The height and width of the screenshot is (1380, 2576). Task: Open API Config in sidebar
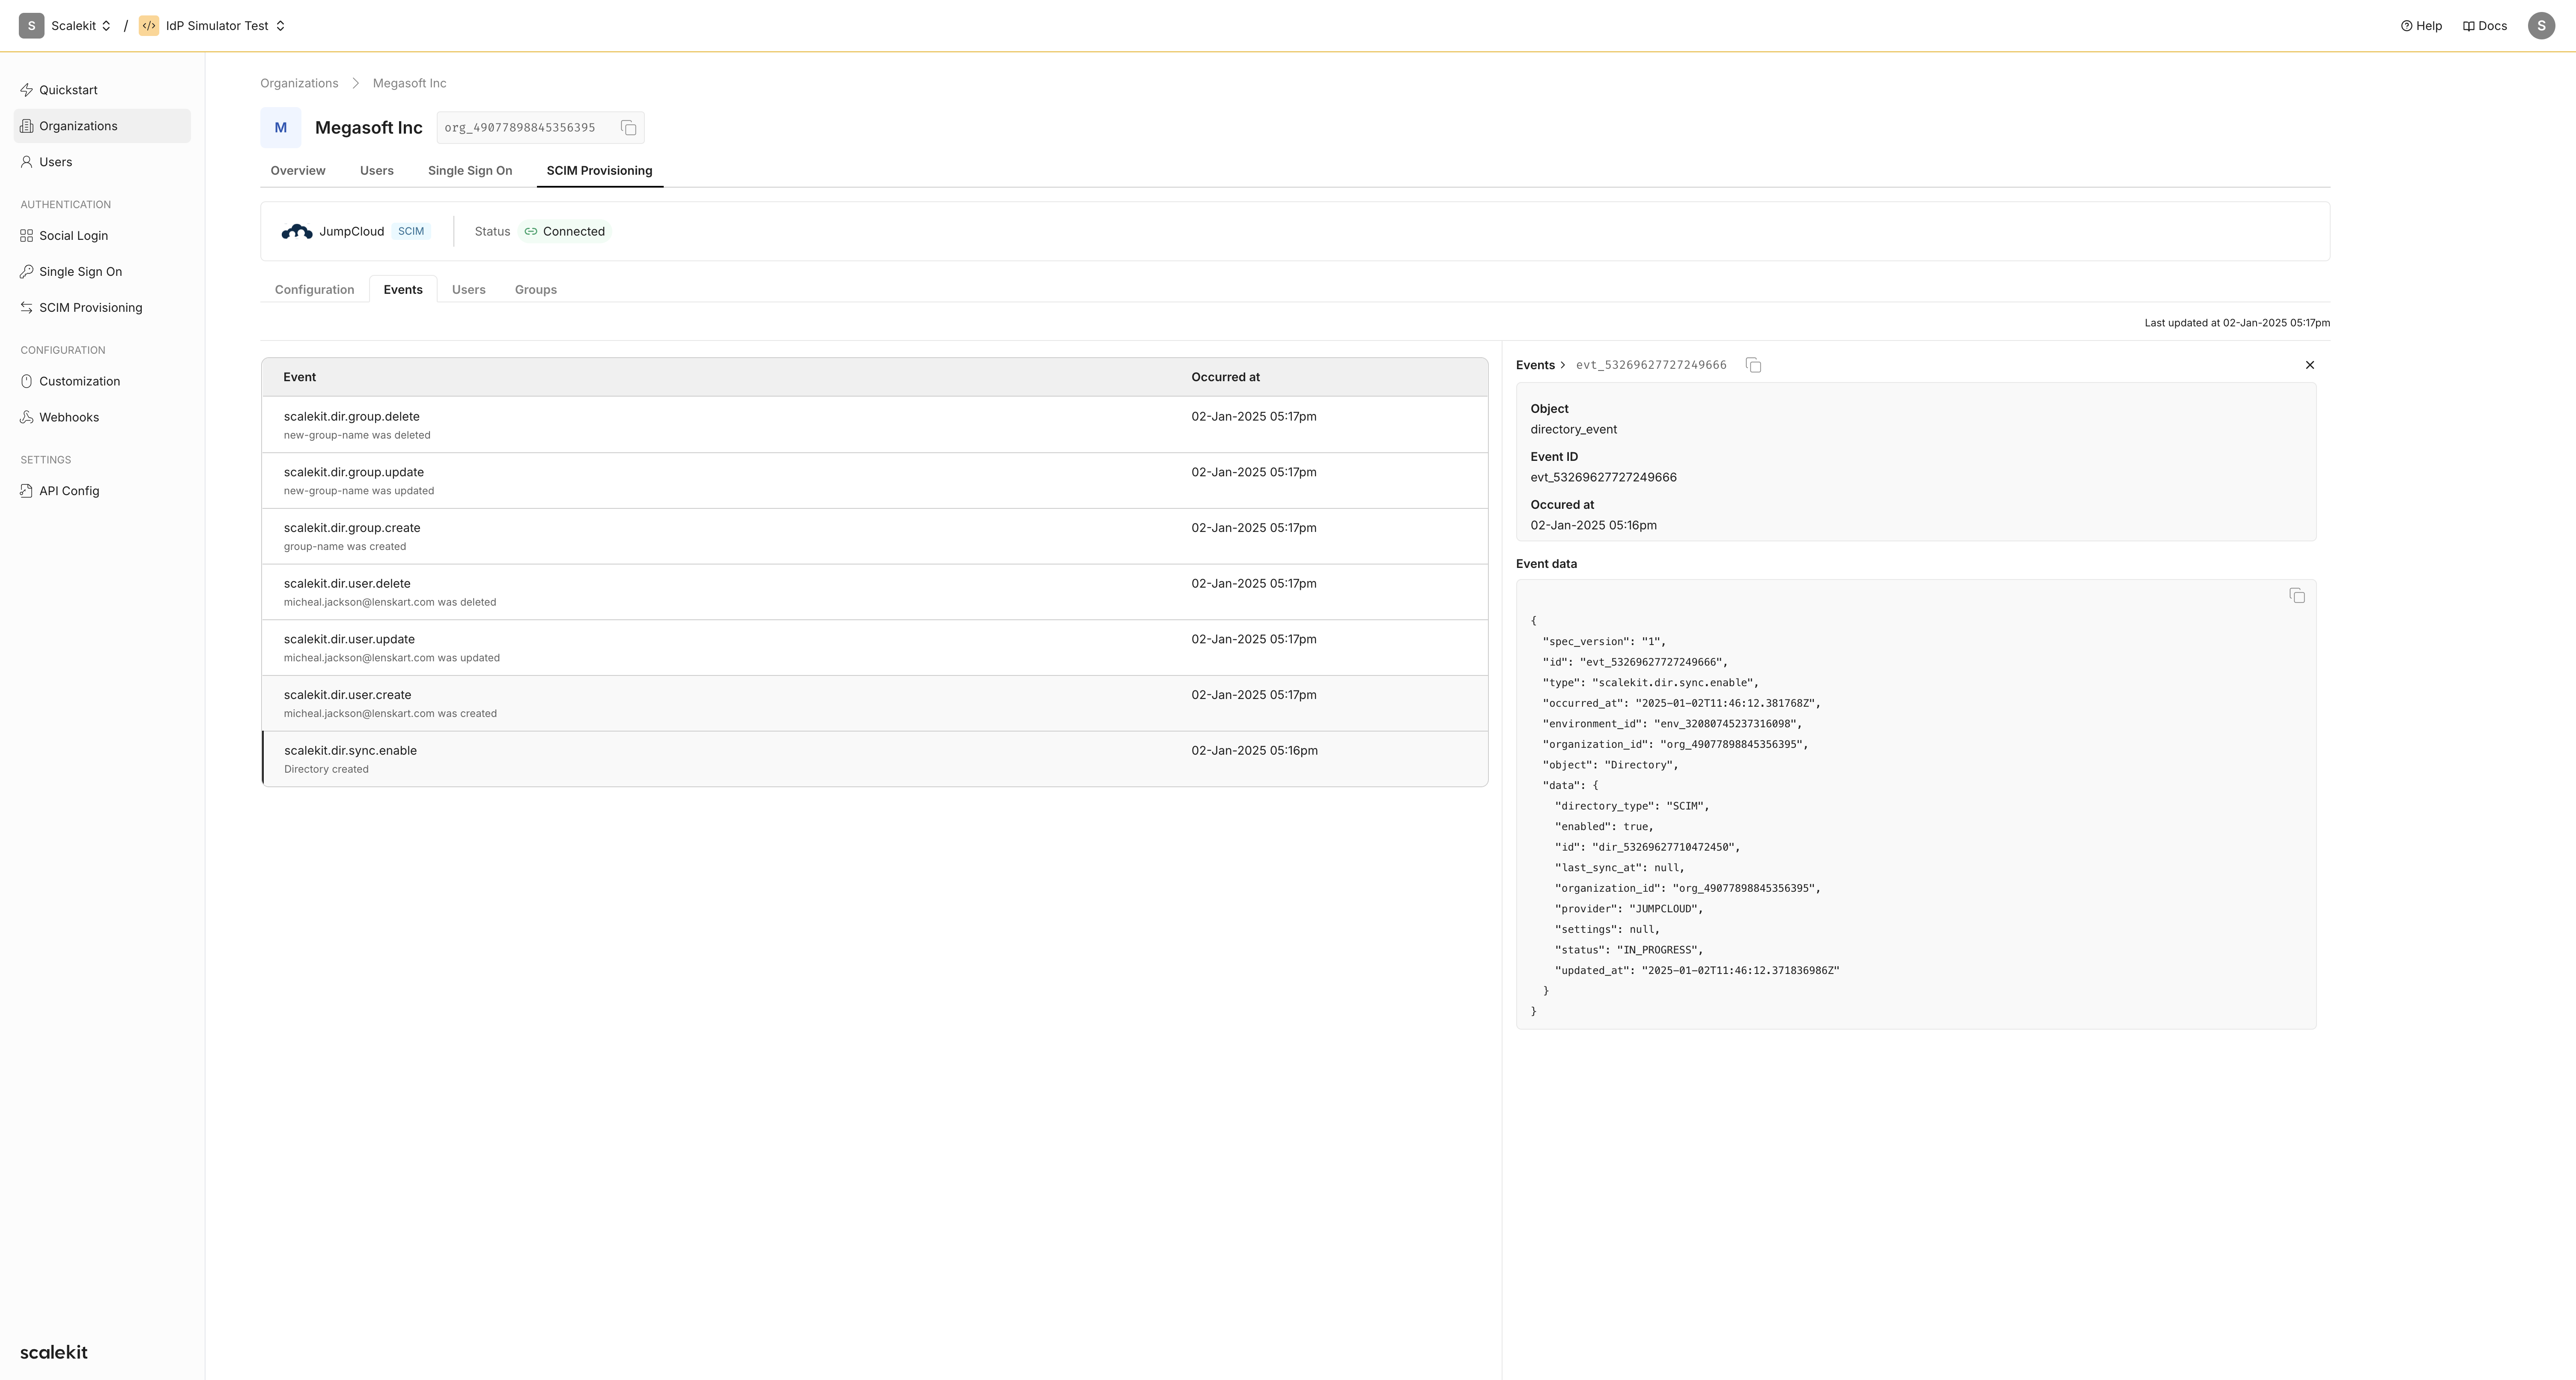[x=102, y=491]
